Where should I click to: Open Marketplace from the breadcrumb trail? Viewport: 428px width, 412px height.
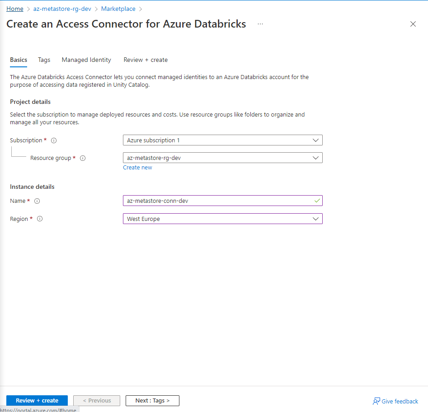click(x=118, y=9)
